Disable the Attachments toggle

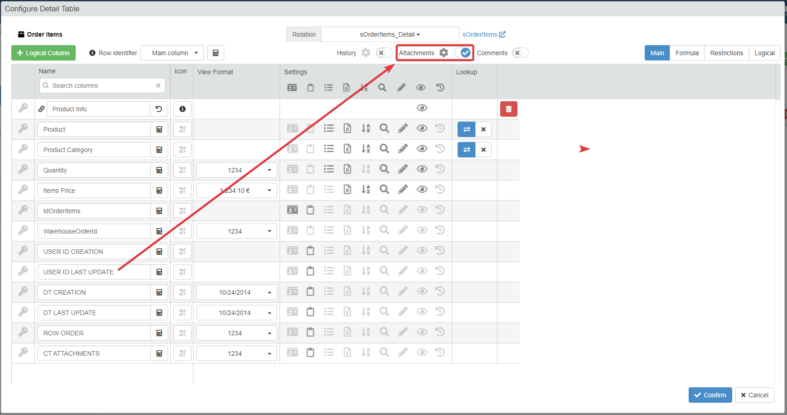pyautogui.click(x=463, y=53)
